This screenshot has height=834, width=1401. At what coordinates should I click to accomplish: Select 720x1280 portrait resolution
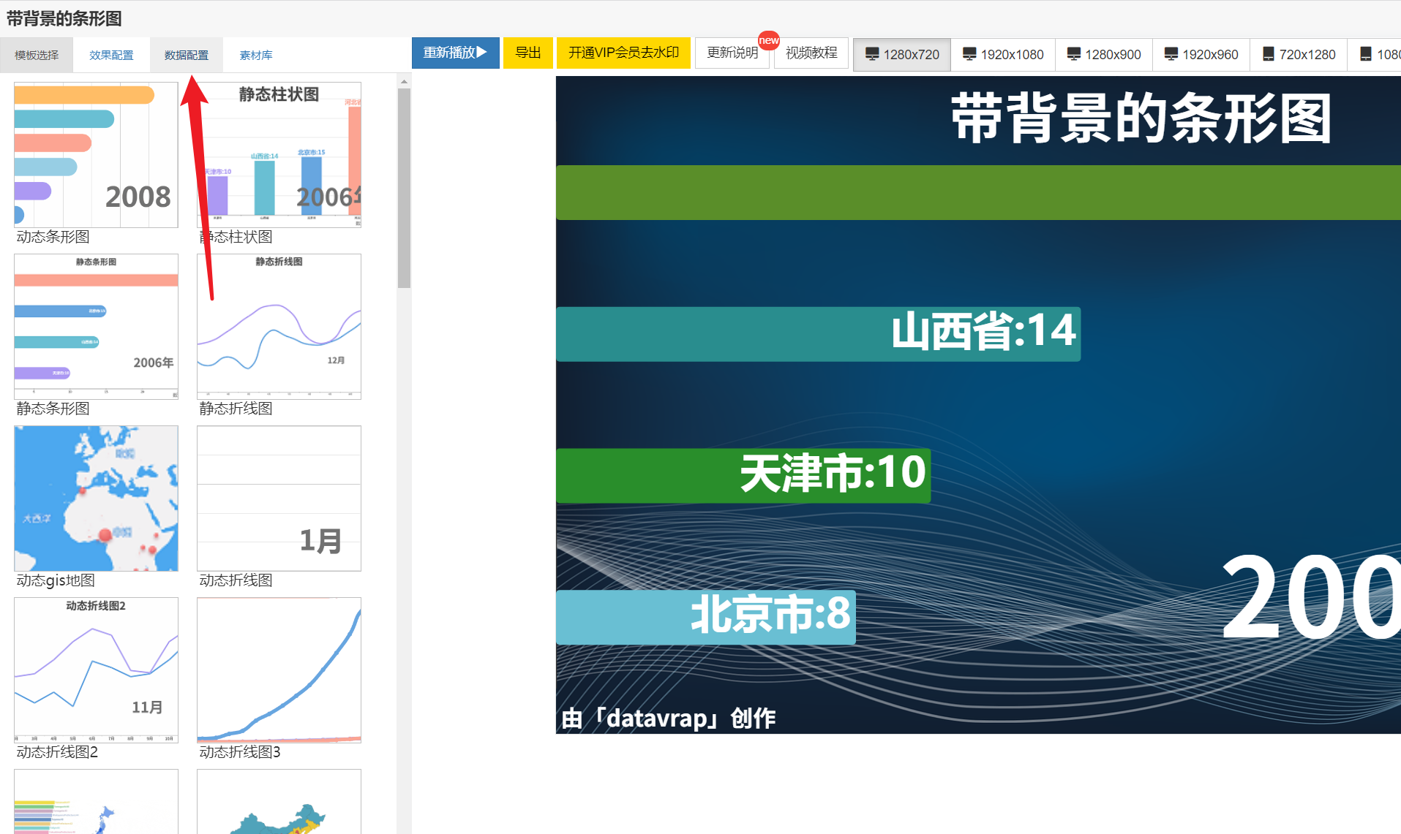tap(1299, 55)
